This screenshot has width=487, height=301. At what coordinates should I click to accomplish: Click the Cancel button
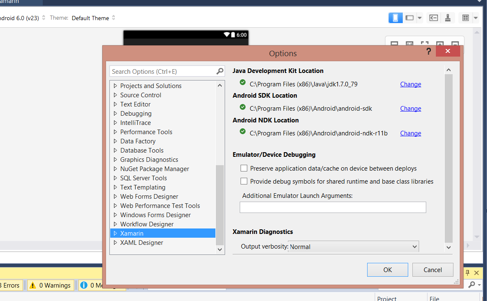click(x=433, y=270)
